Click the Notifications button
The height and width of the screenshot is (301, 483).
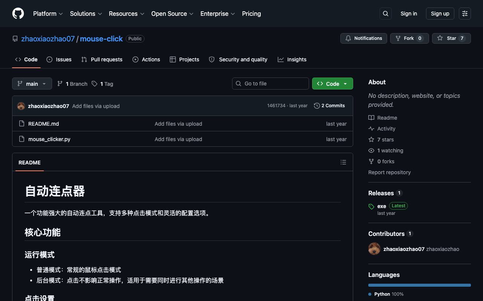pyautogui.click(x=364, y=38)
